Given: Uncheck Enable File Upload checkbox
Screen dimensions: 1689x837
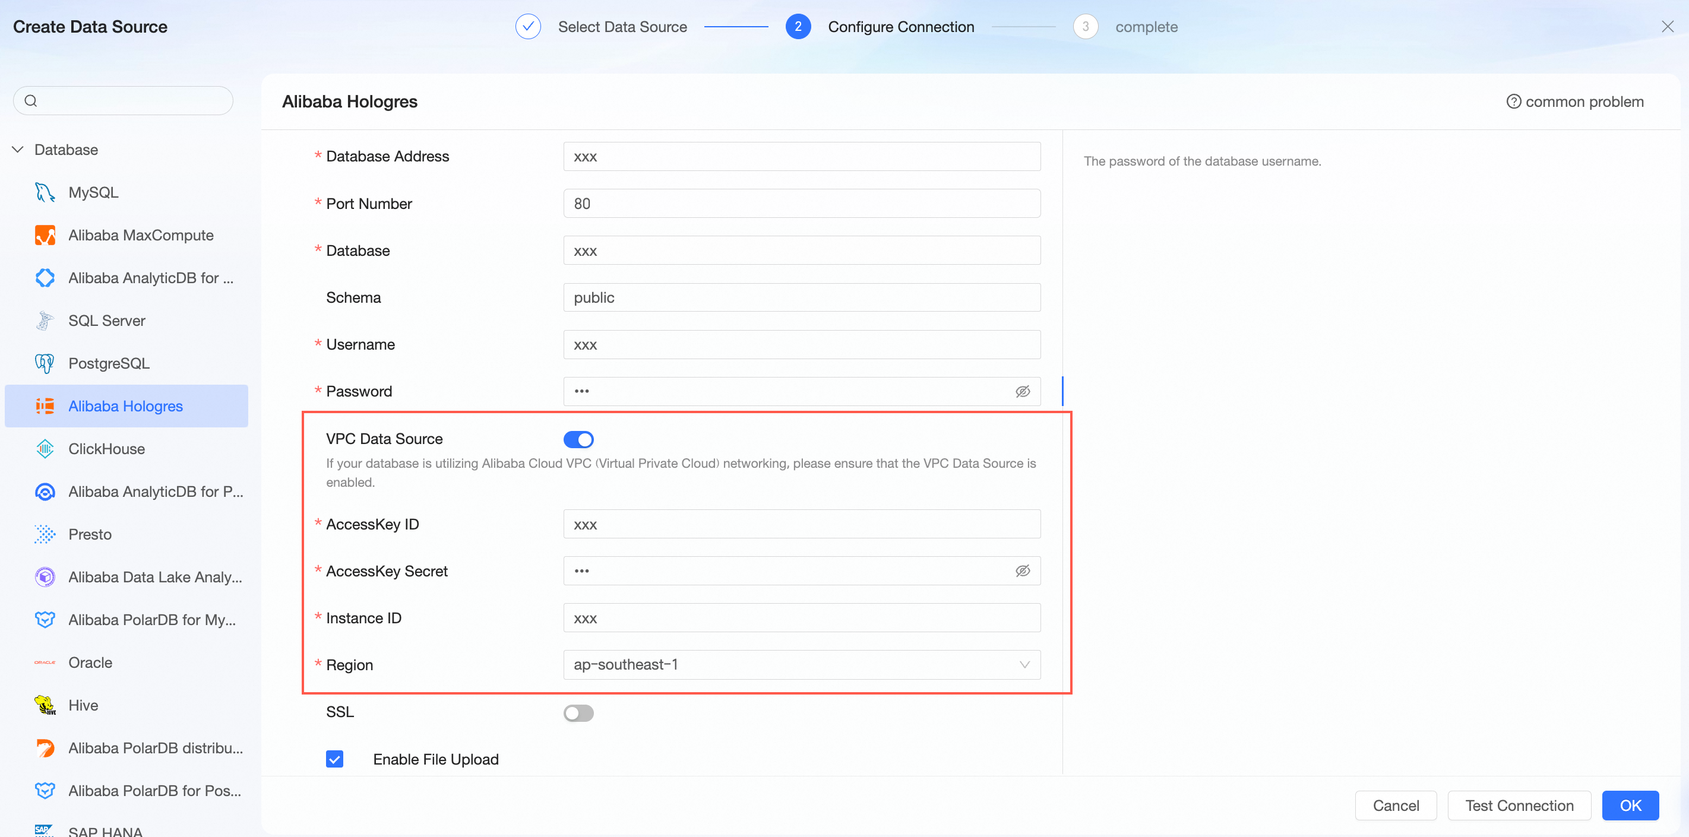Looking at the screenshot, I should pyautogui.click(x=334, y=759).
